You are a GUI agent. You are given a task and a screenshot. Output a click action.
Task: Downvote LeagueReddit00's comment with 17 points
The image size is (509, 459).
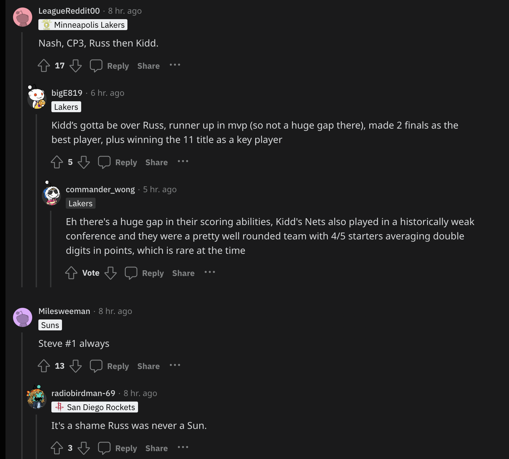pyautogui.click(x=76, y=66)
